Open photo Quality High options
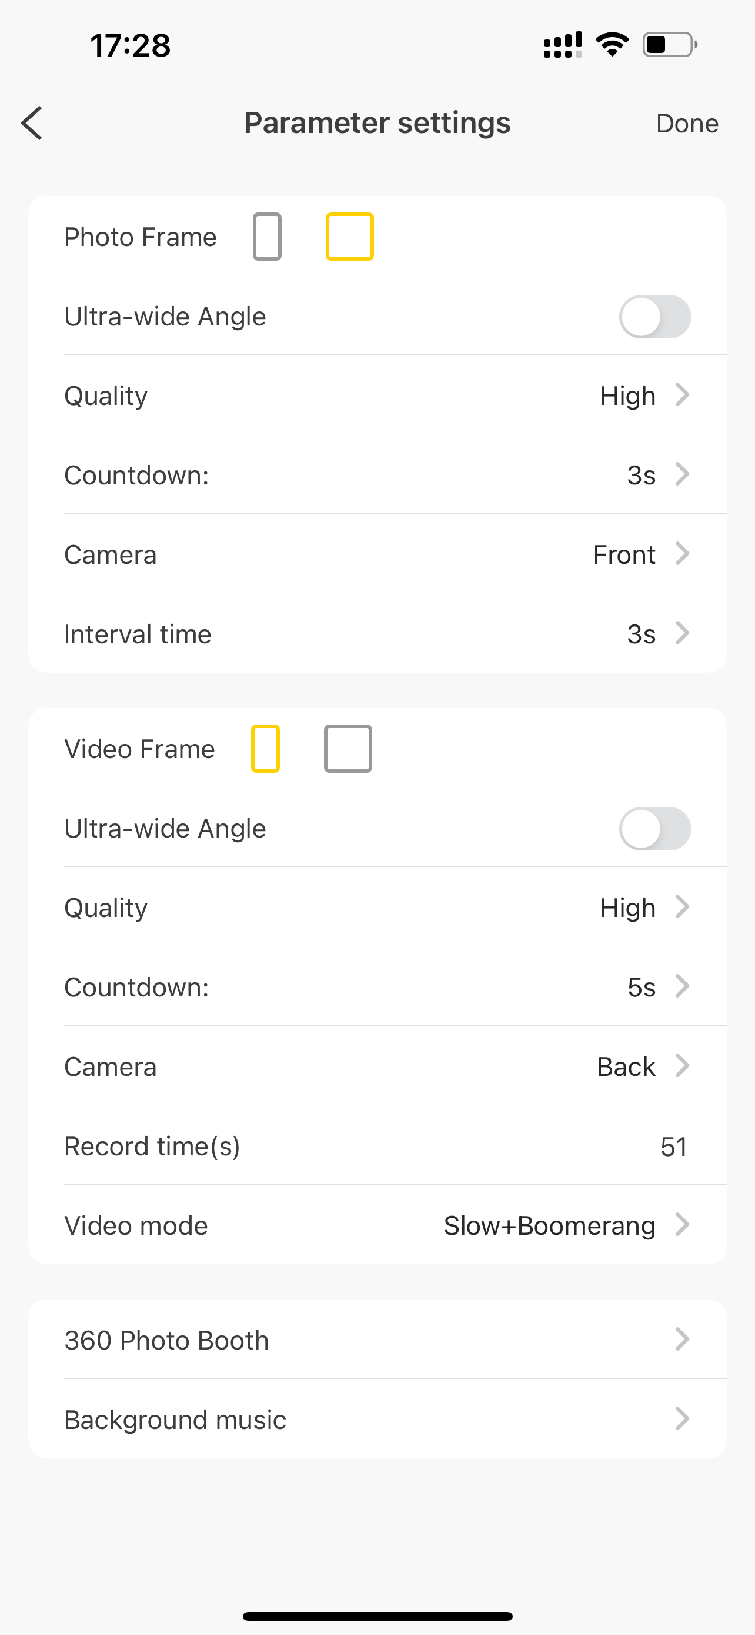 point(643,396)
